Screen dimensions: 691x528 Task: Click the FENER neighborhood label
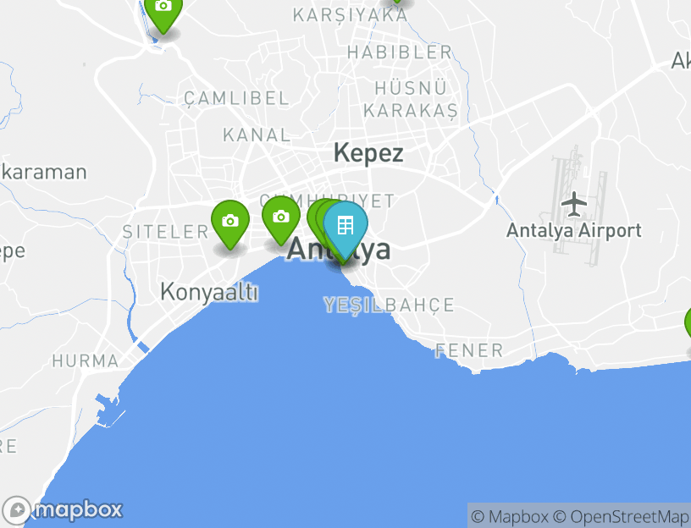469,351
